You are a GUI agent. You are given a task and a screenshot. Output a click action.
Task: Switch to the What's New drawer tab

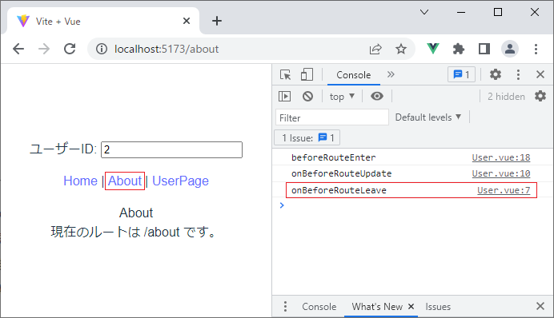377,306
